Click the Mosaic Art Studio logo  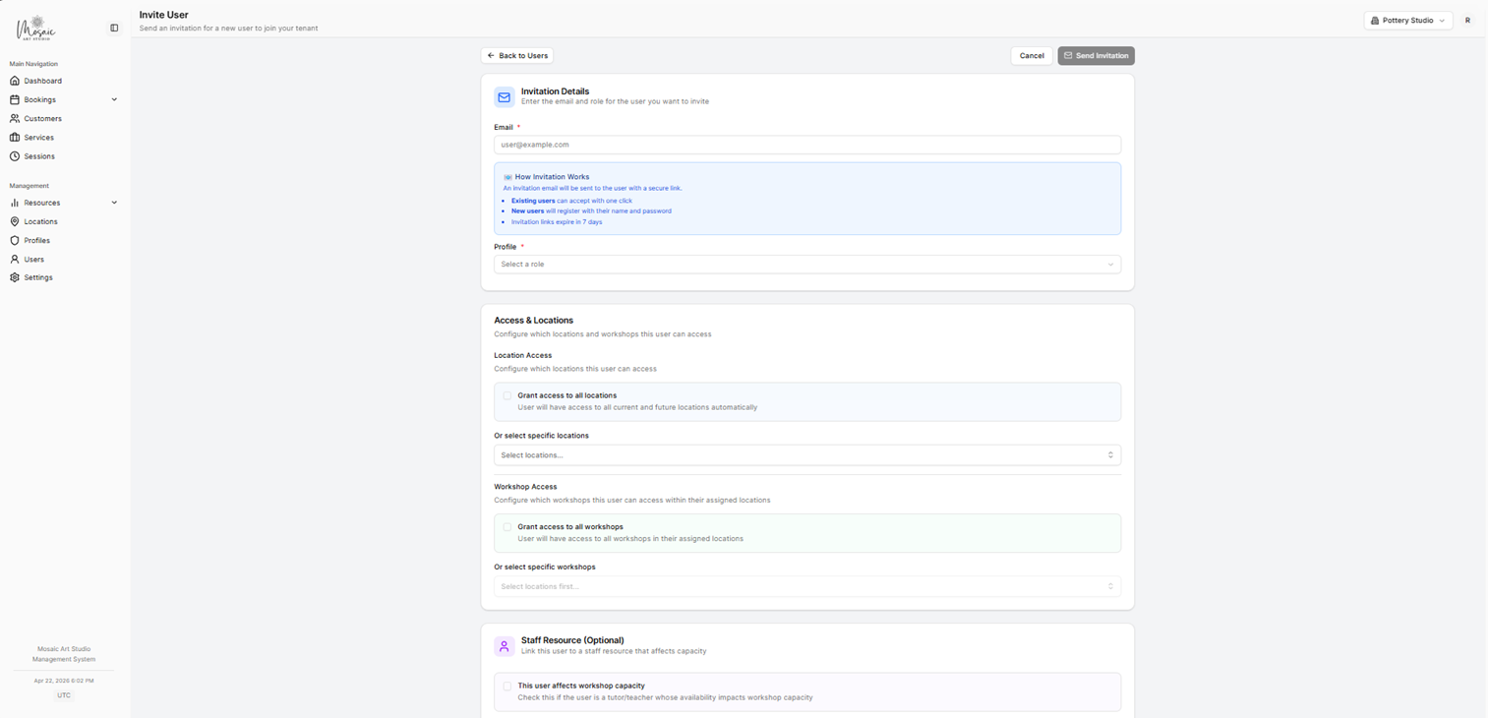(35, 28)
